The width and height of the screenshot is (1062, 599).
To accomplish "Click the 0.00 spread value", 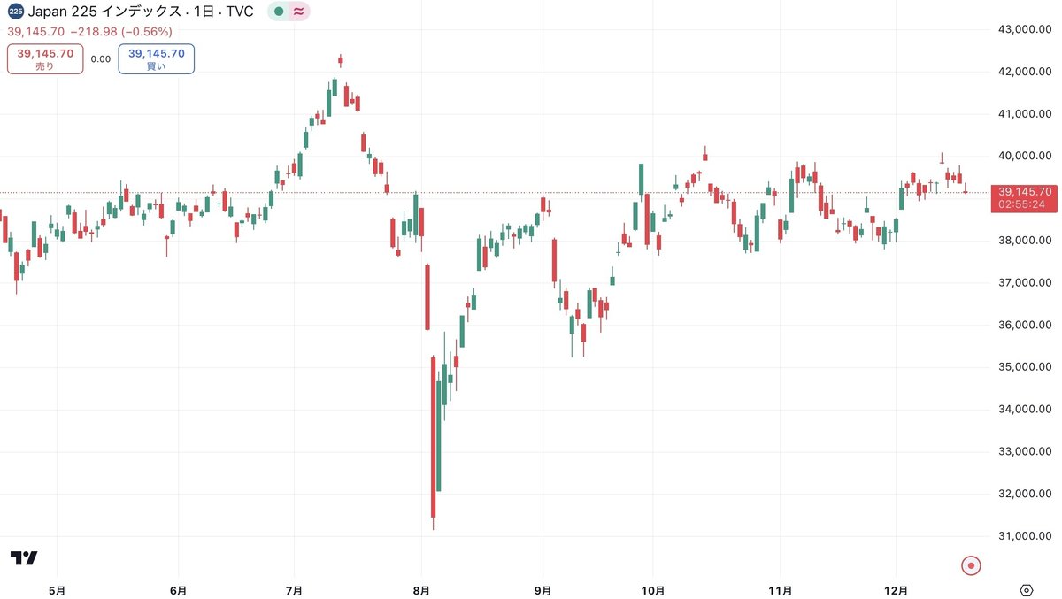I will (101, 59).
